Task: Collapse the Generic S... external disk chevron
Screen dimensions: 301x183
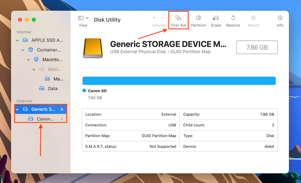Action: [17, 109]
